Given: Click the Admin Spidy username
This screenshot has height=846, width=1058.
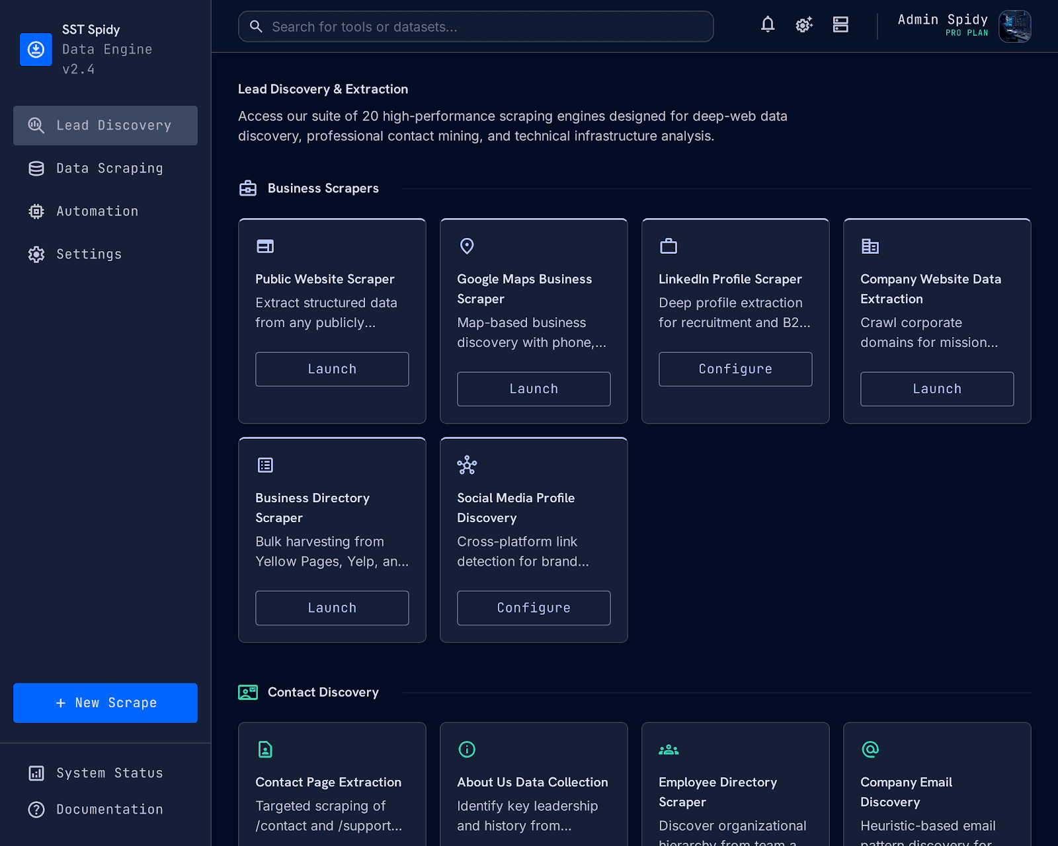Looking at the screenshot, I should [943, 20].
